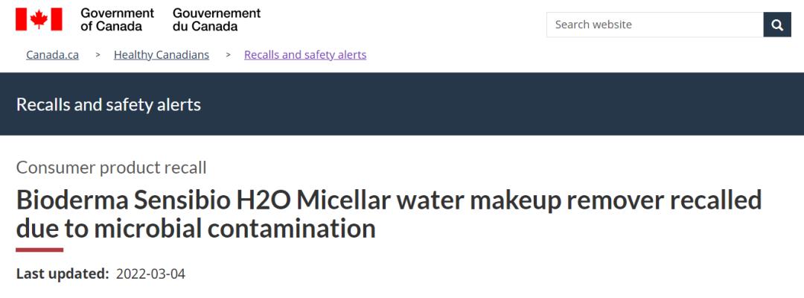Click the 'Consumer product recall' label
804x298 pixels.
(x=112, y=168)
